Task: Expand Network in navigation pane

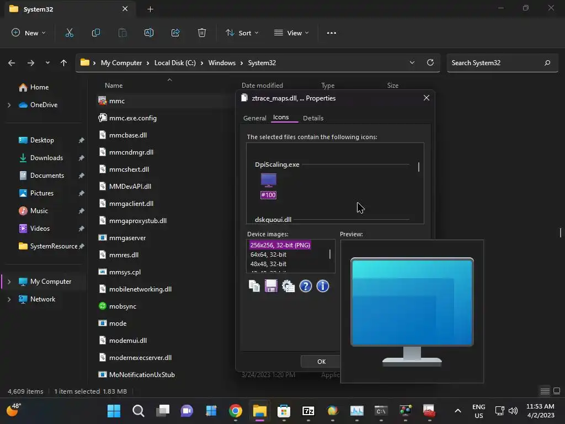Action: click(x=9, y=299)
